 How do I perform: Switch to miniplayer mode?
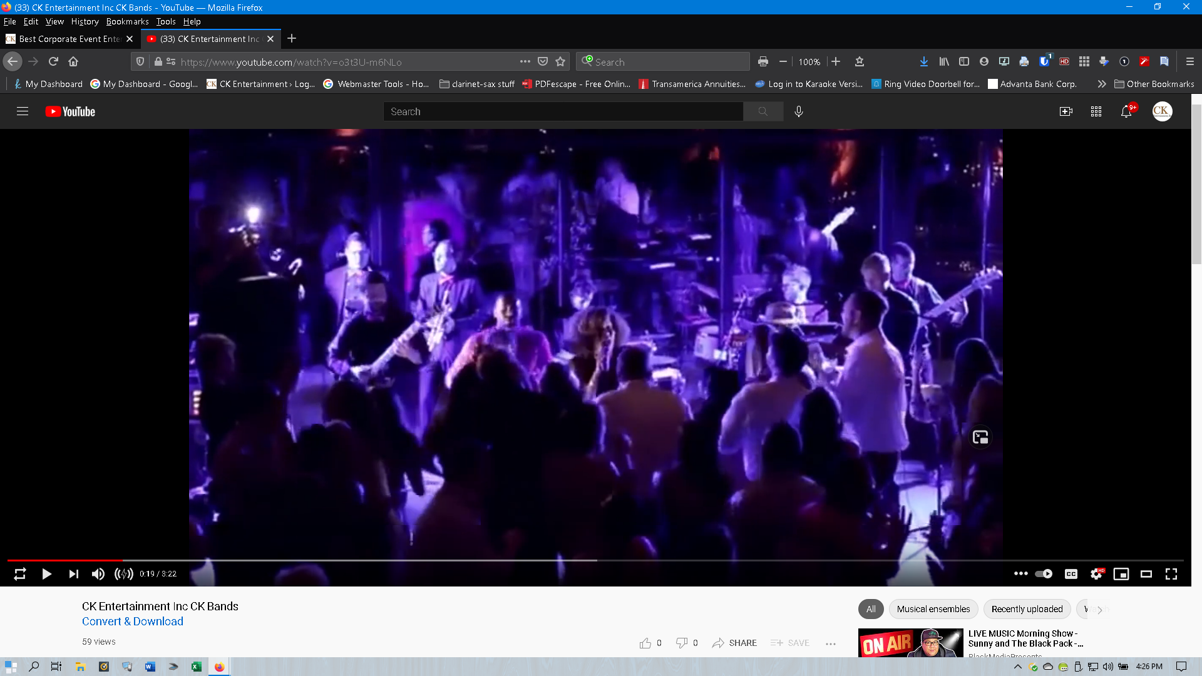(1121, 573)
